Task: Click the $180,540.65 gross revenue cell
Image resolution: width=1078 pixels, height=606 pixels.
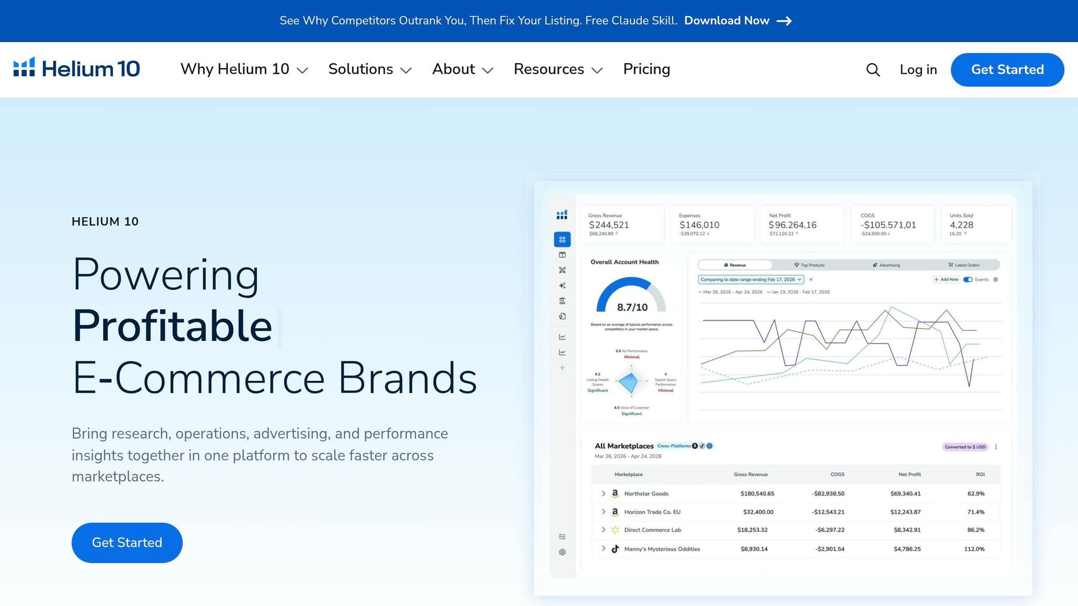Action: click(x=757, y=493)
